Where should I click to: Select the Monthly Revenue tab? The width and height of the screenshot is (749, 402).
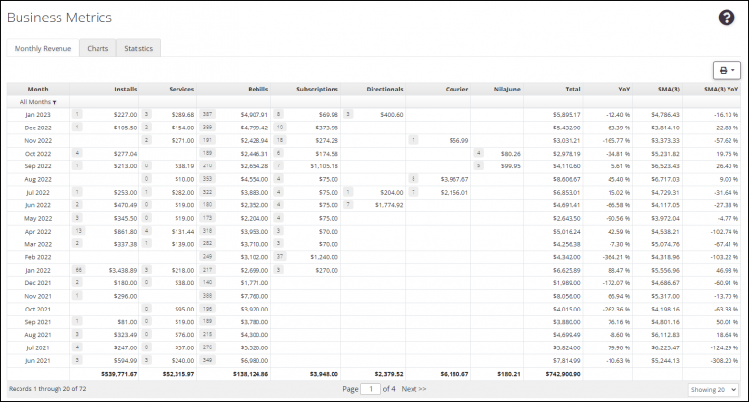[42, 48]
